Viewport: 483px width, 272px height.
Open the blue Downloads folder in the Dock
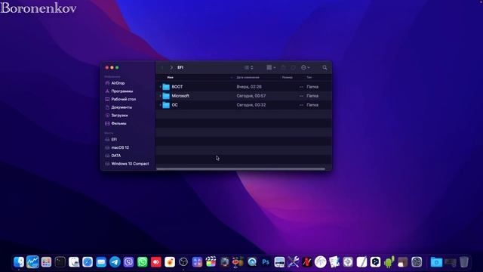point(436,262)
